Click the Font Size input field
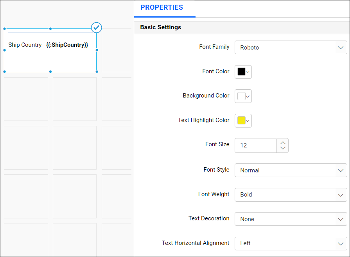The image size is (350, 257). [x=256, y=145]
